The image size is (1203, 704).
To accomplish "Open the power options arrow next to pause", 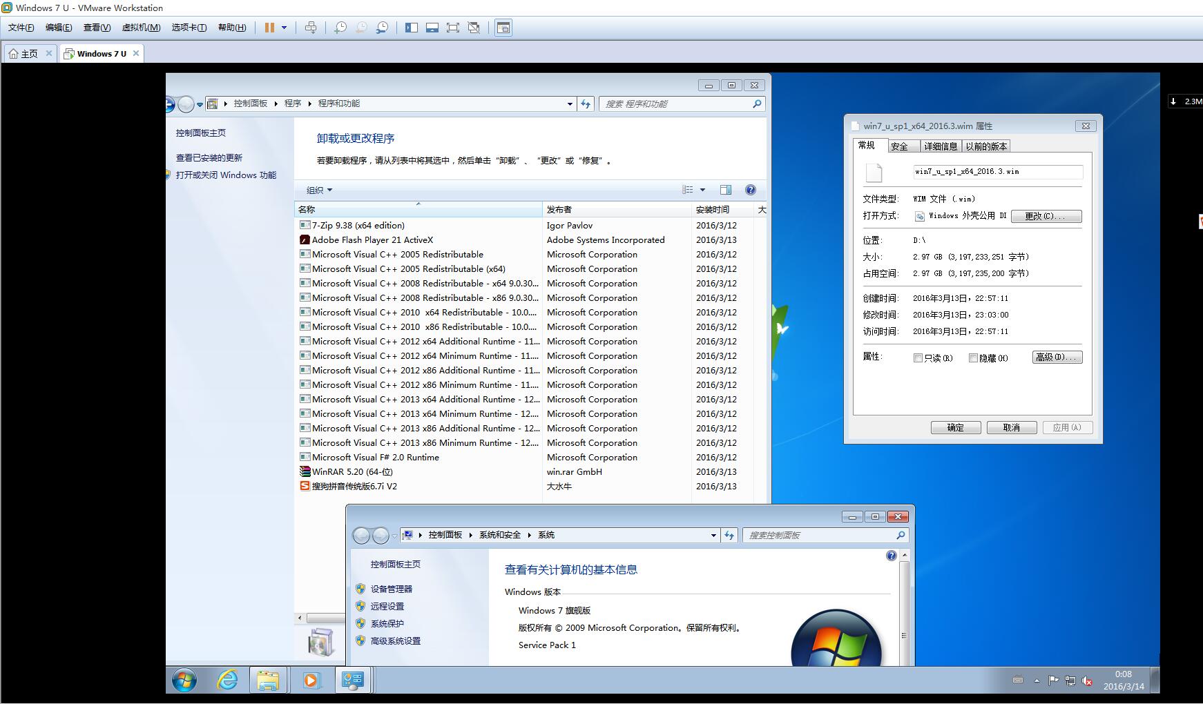I will tap(284, 28).
